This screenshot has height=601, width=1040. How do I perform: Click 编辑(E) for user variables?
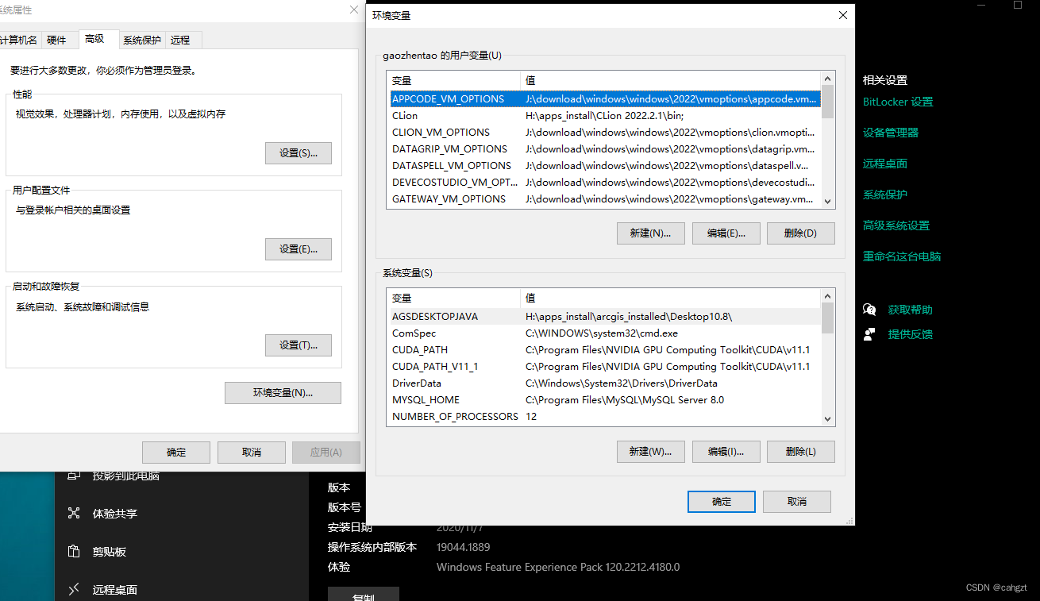[x=726, y=233]
